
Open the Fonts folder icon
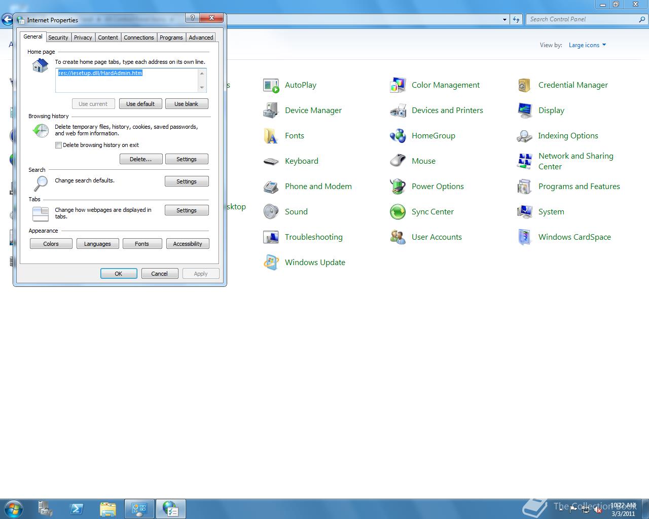tap(271, 136)
